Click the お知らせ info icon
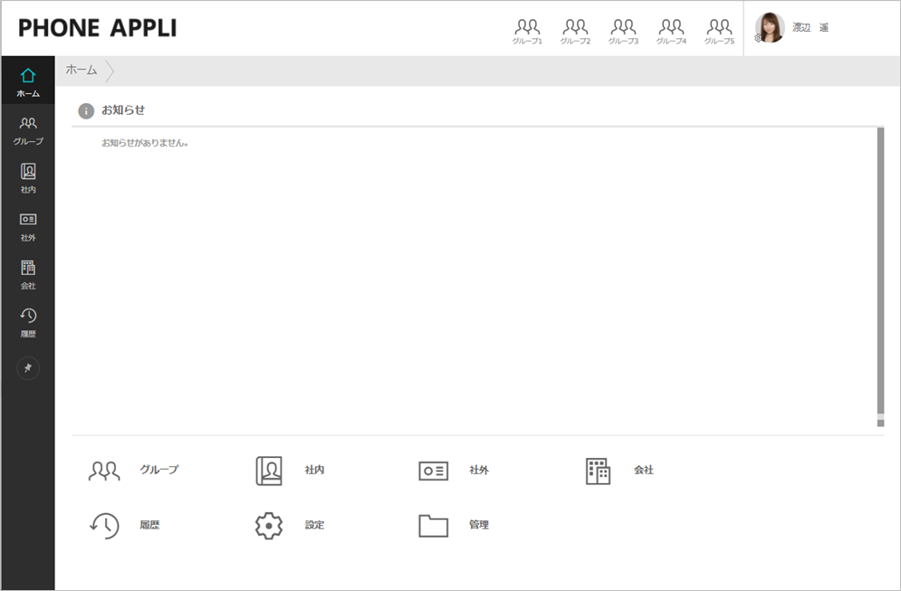Image resolution: width=901 pixels, height=591 pixels. (86, 110)
